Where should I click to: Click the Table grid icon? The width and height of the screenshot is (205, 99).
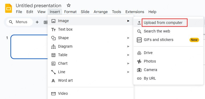pyautogui.click(x=53, y=55)
